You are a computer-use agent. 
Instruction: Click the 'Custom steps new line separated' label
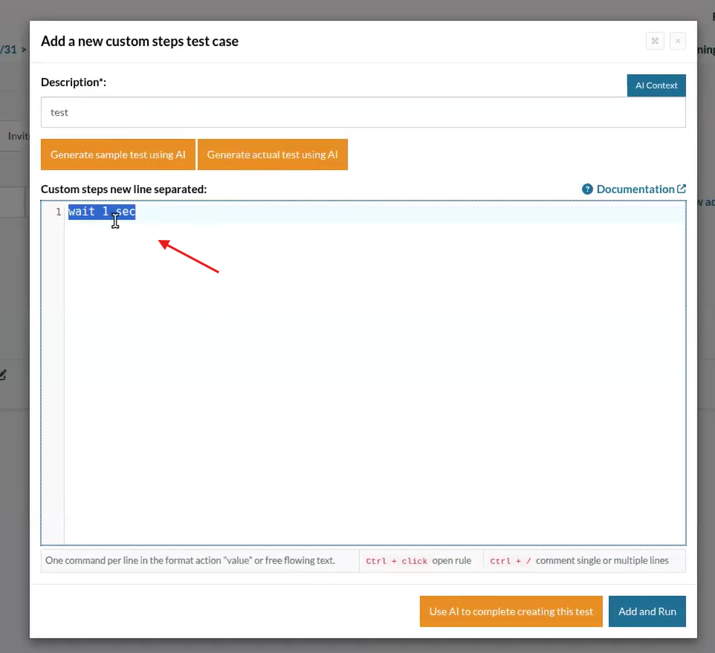coord(123,189)
